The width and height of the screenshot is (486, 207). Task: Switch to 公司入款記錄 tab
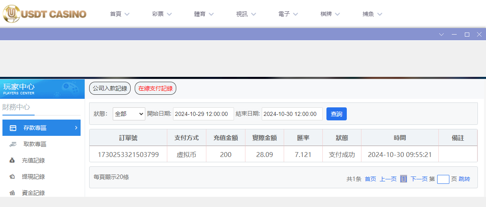pos(110,88)
